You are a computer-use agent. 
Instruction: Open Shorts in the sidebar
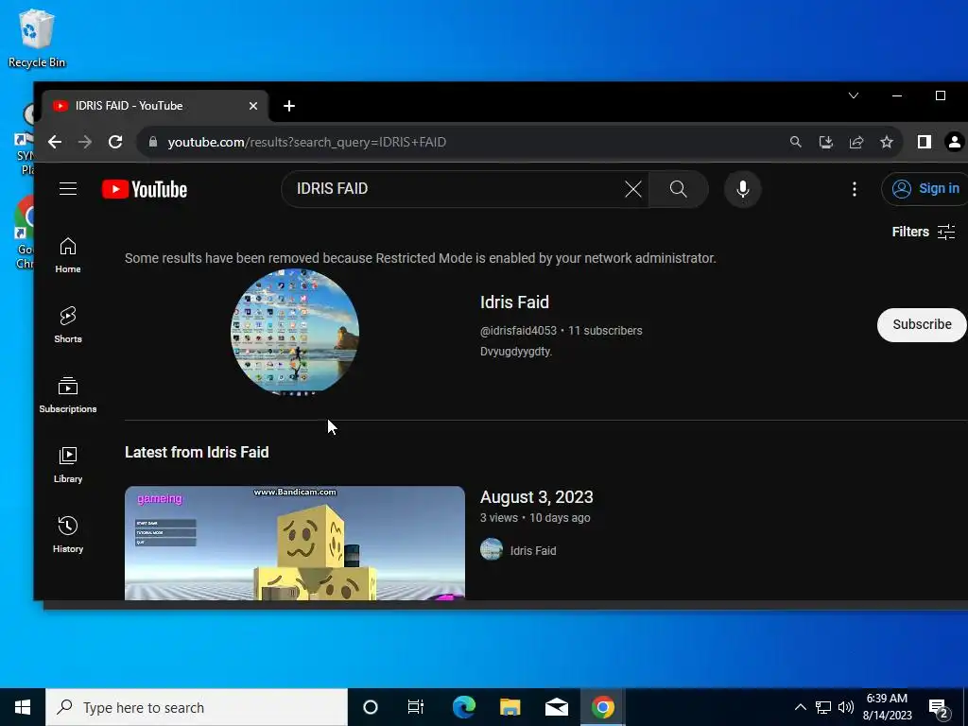[x=68, y=325]
